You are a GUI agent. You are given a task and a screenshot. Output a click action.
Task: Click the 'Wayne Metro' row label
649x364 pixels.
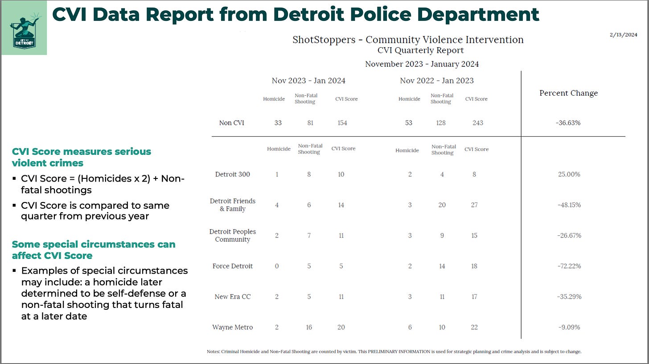click(x=233, y=328)
